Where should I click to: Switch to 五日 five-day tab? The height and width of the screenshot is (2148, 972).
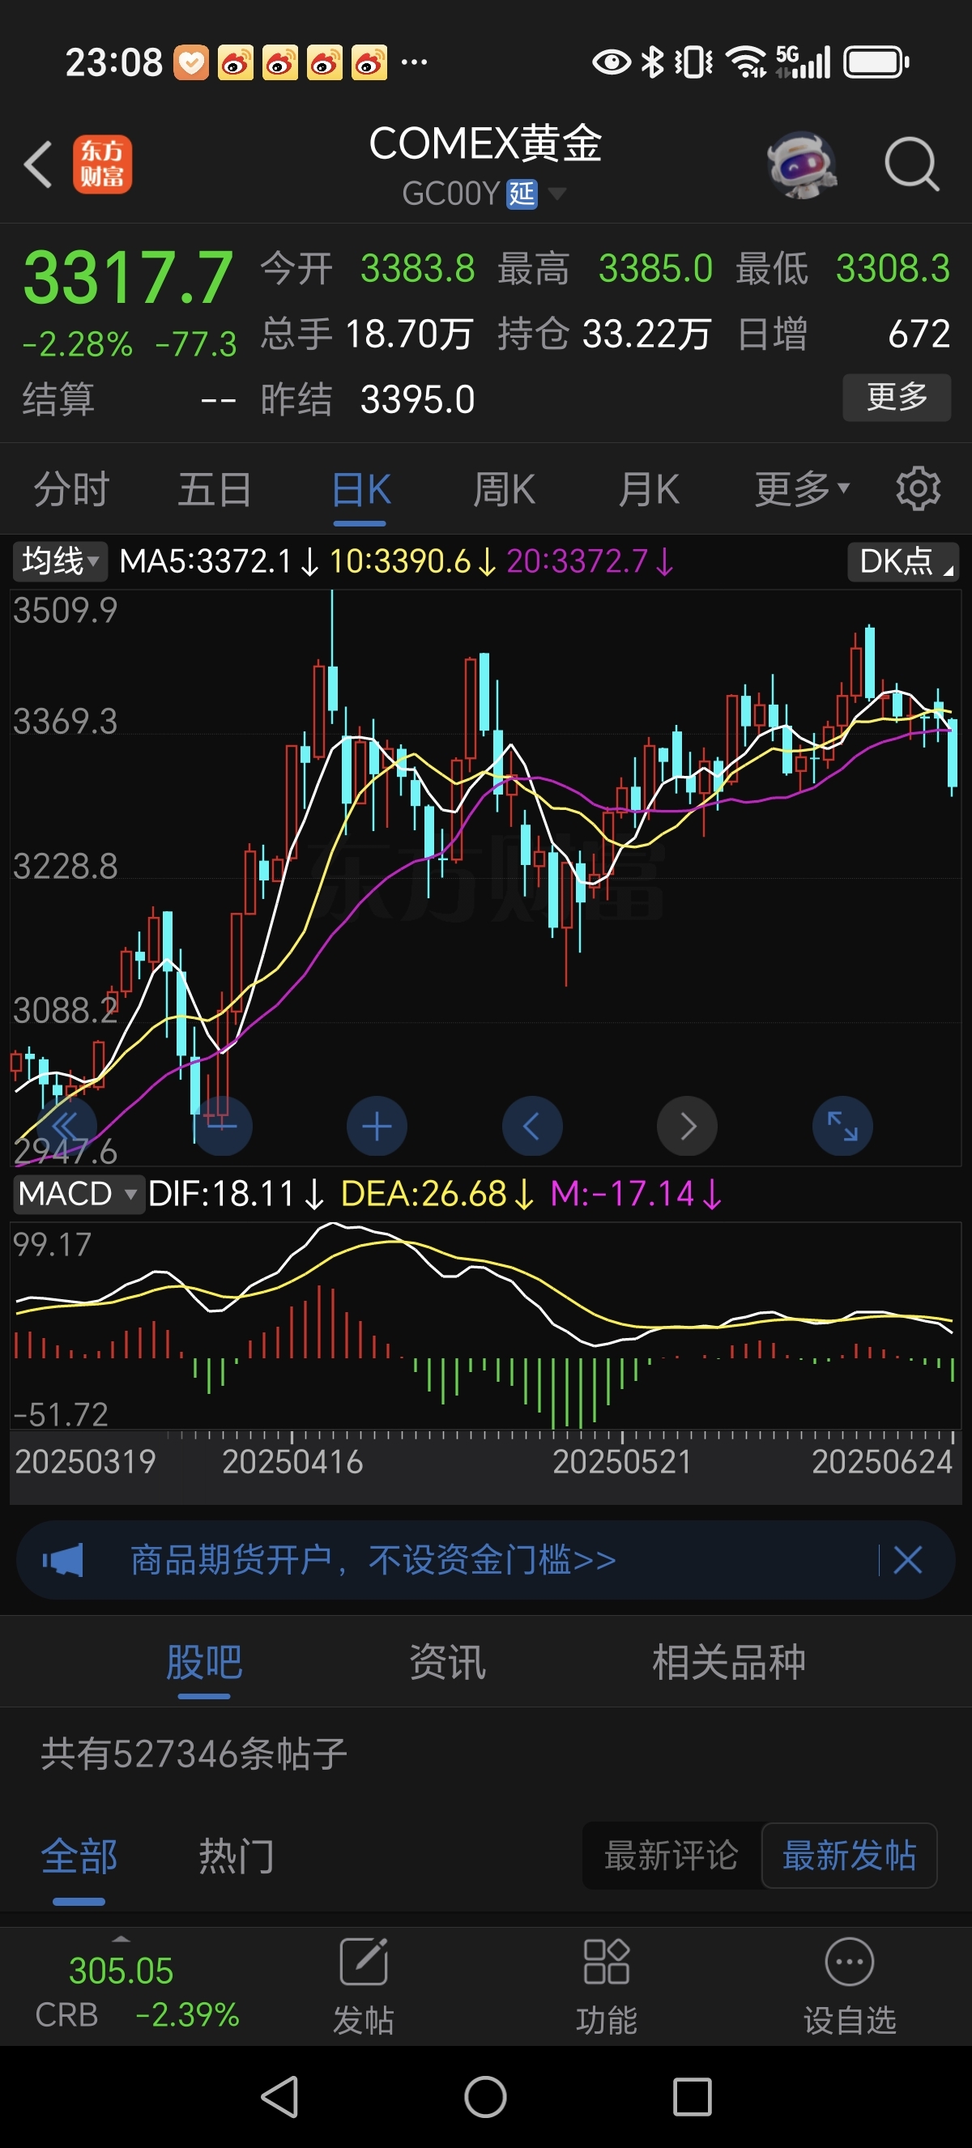point(214,488)
